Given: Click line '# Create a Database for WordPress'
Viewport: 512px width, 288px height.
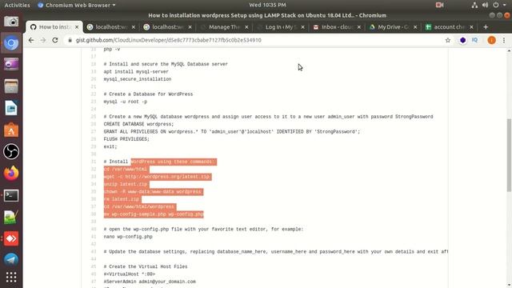Looking at the screenshot, I should pos(148,94).
